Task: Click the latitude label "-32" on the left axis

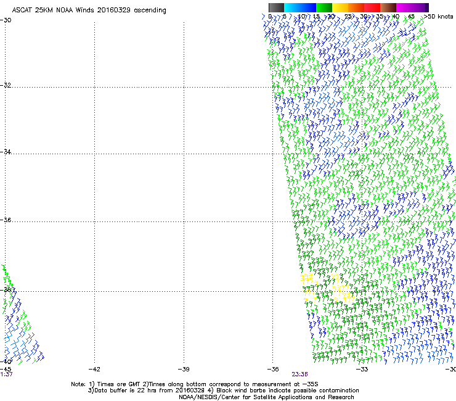Action: [x=6, y=85]
